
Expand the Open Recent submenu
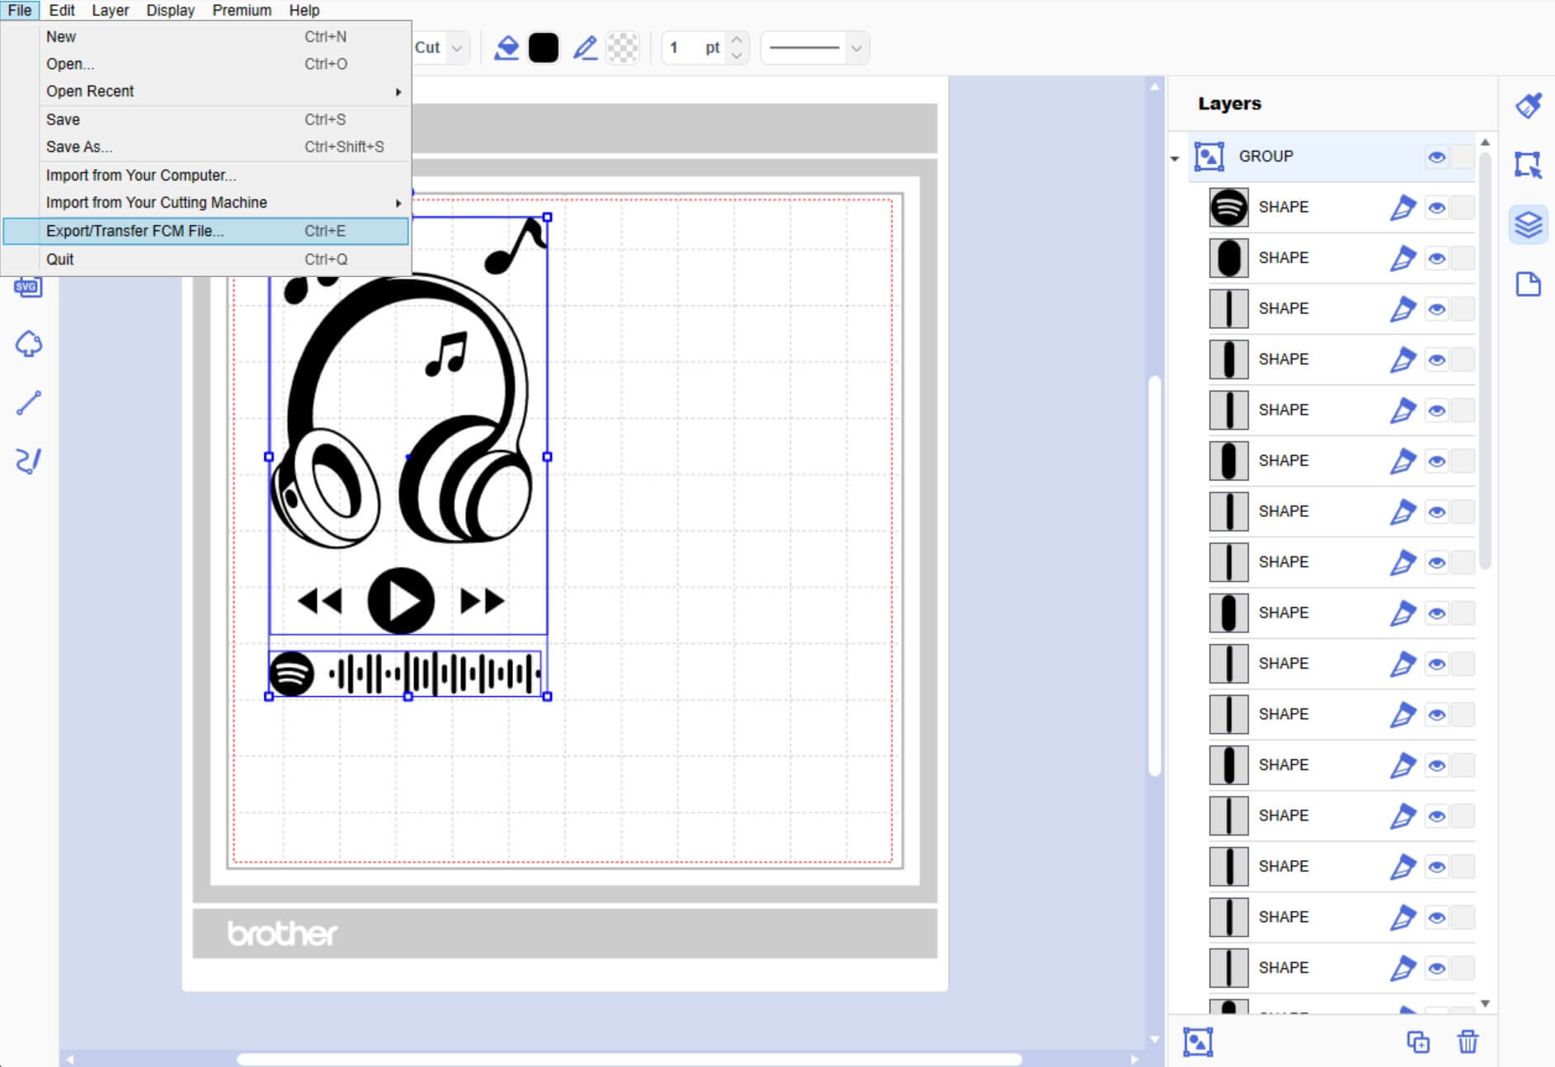pos(223,92)
